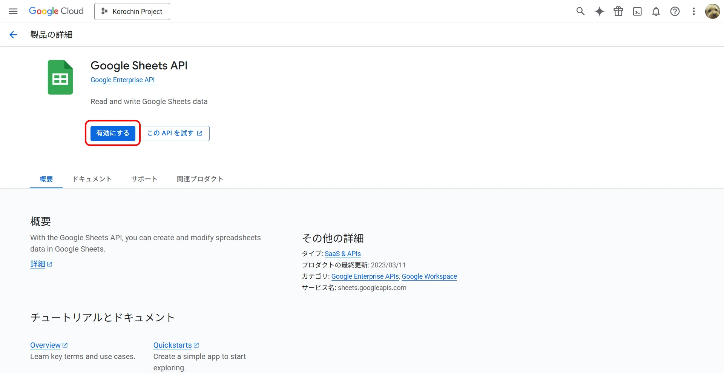Click the search magnifier icon
Screen dimensions: 724x373
tap(580, 11)
